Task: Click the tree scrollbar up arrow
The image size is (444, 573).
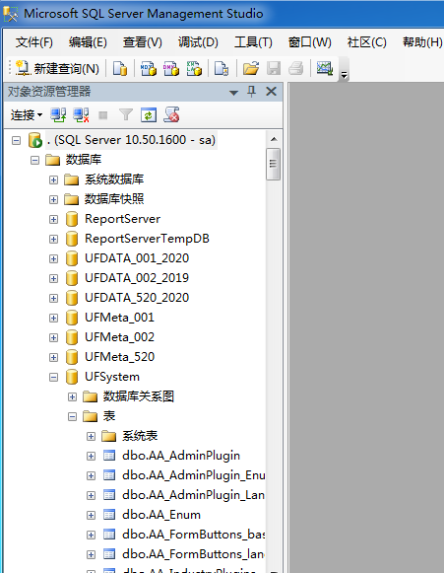Action: (274, 139)
